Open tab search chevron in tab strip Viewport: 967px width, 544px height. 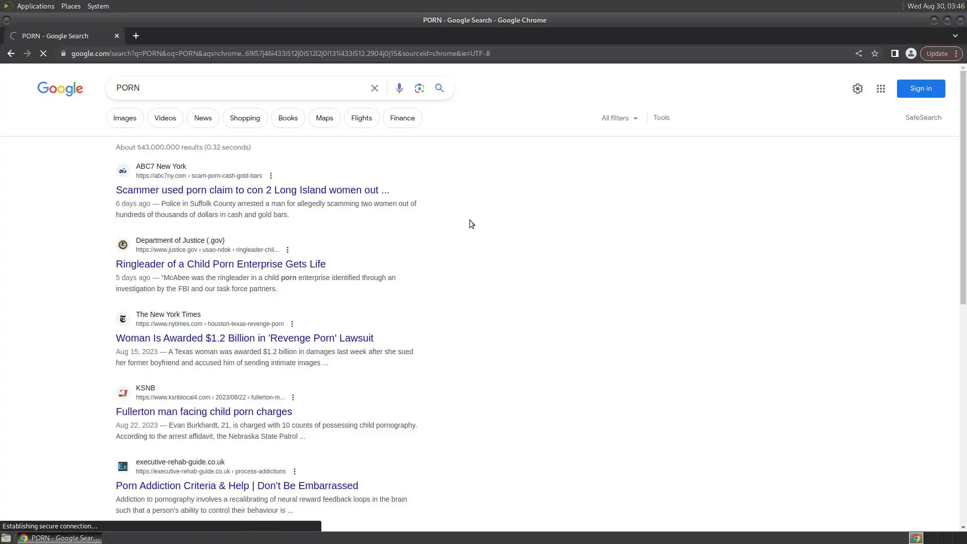tap(955, 36)
